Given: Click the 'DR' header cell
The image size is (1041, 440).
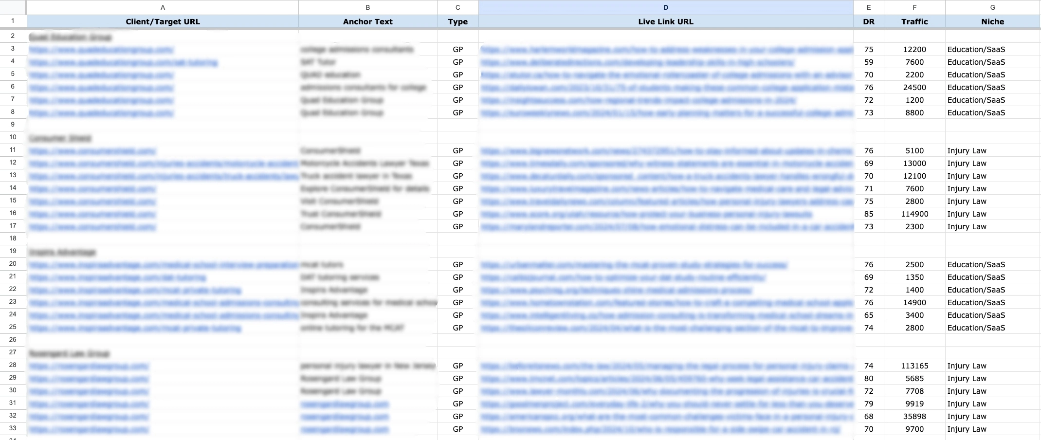Looking at the screenshot, I should (x=869, y=21).
